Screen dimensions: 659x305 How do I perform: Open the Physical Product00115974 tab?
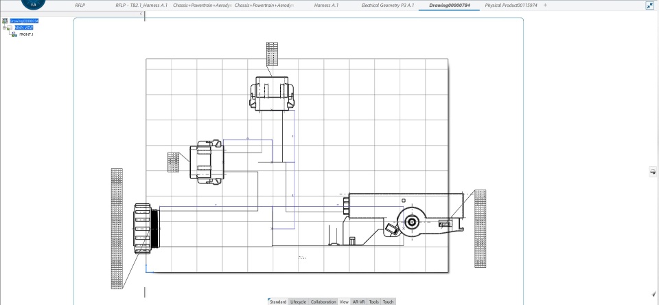pyautogui.click(x=511, y=5)
